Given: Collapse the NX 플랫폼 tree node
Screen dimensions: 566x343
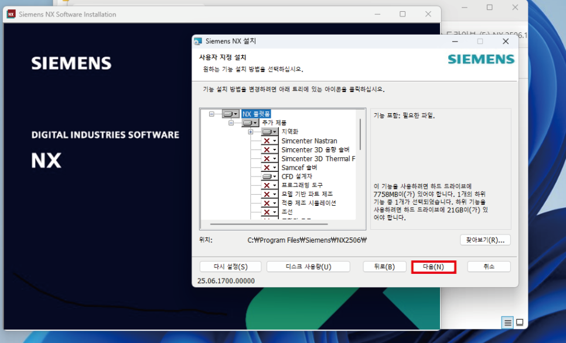Looking at the screenshot, I should 212,114.
